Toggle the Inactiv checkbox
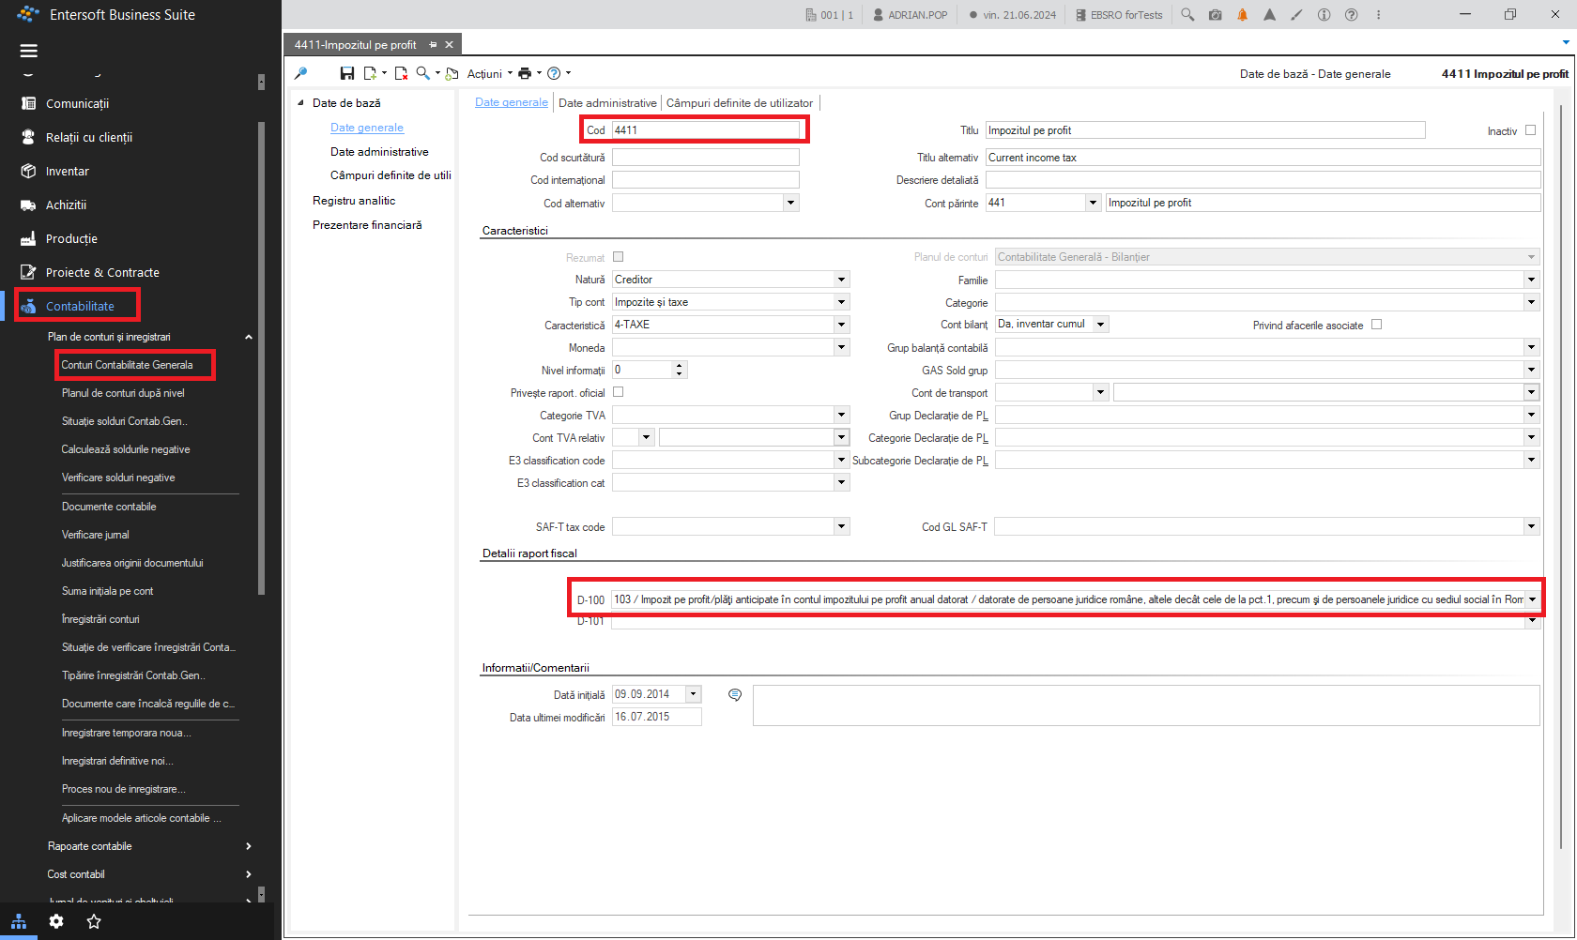Viewport: 1577px width, 940px height. 1530,130
